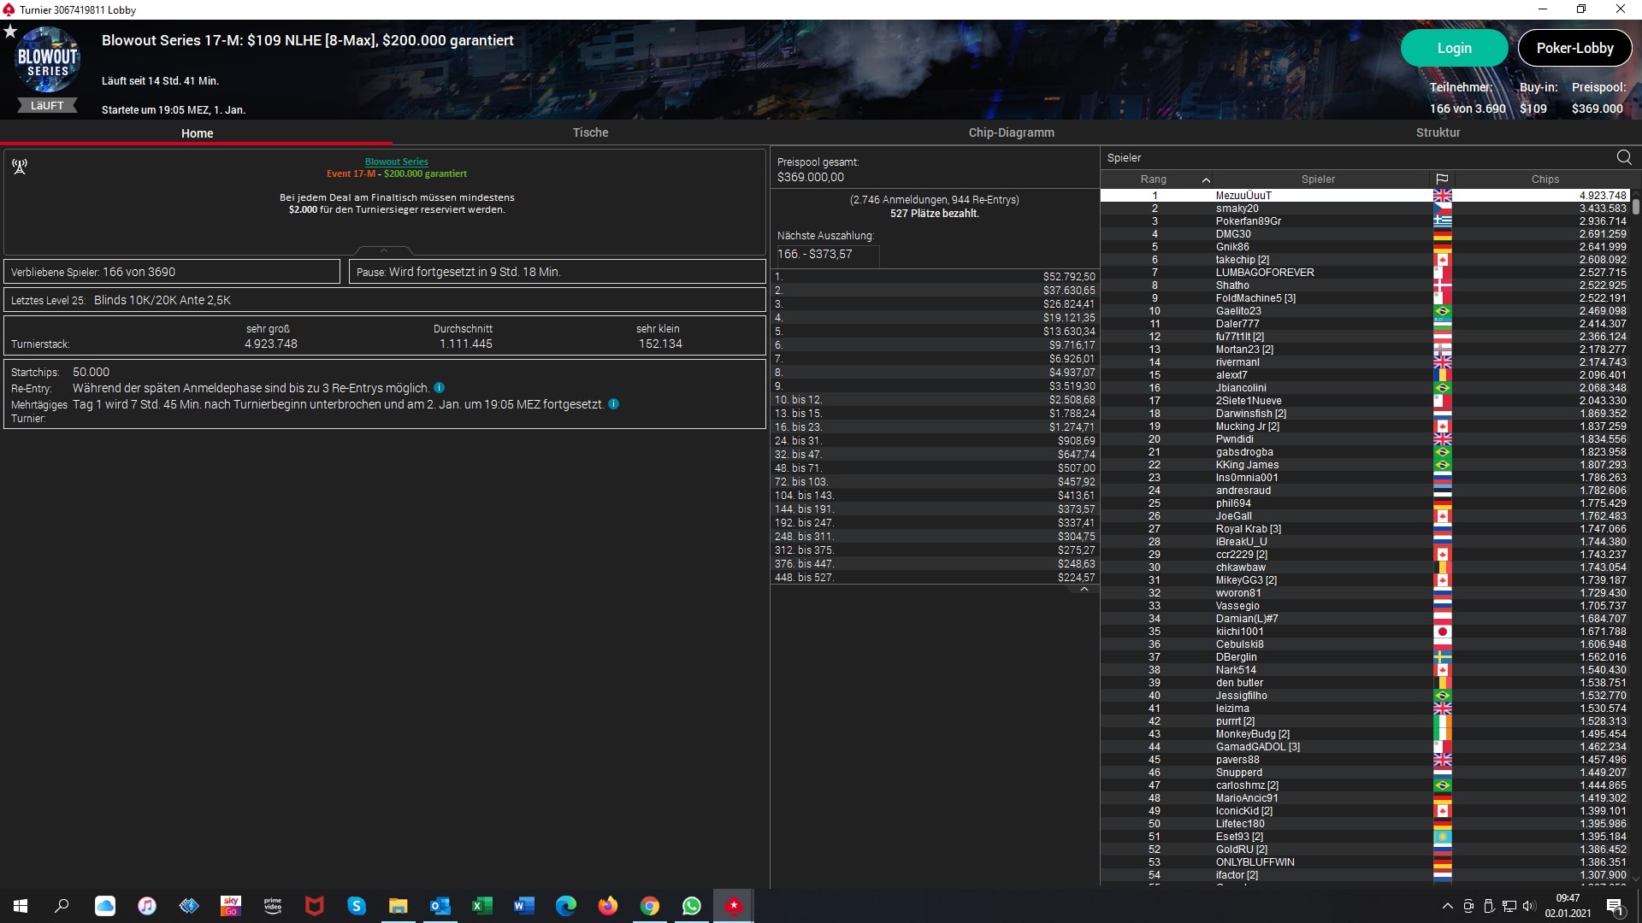Click the broadcast tower icon
This screenshot has height=923, width=1642.
(x=20, y=166)
